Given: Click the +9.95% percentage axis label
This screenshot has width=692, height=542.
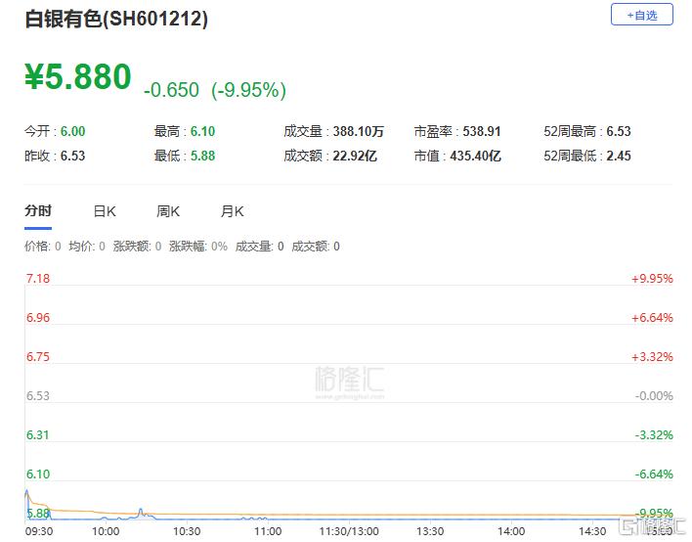Looking at the screenshot, I should click(652, 279).
